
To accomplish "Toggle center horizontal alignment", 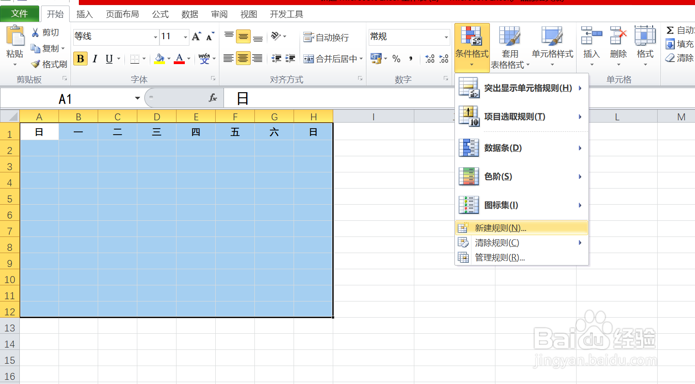I will tap(243, 58).
